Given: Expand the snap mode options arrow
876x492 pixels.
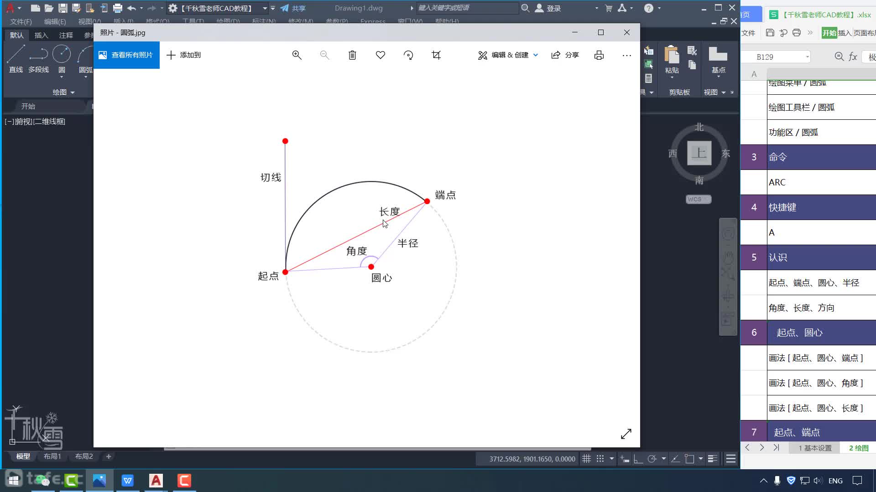Looking at the screenshot, I should [612, 459].
